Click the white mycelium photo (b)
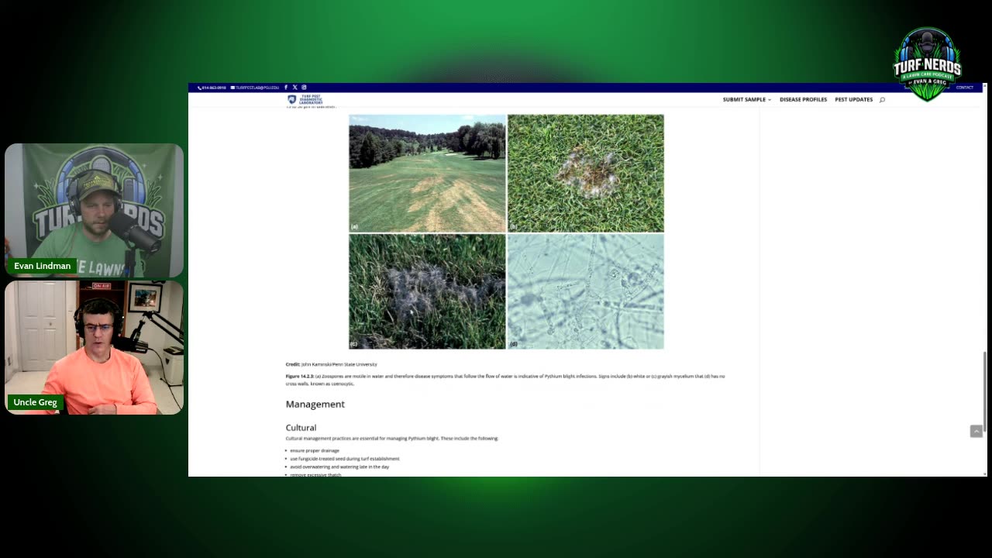Screen dimensions: 992x558 pos(586,173)
